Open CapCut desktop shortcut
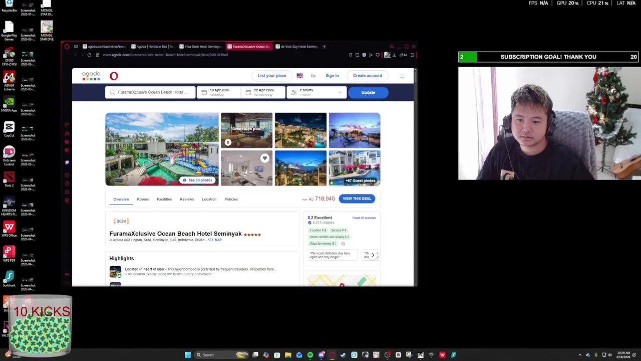The height and width of the screenshot is (361, 641). [x=9, y=129]
